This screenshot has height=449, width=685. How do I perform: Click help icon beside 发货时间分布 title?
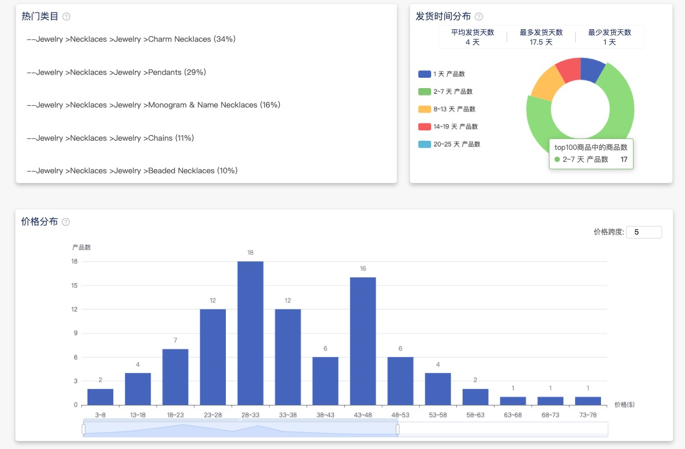[479, 17]
